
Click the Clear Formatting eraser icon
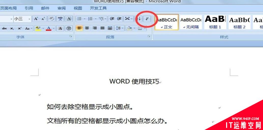[x=52, y=19]
